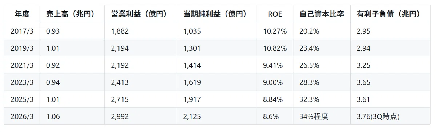Click the 有利子負債（兆円） header
436x132 pixels.
click(x=388, y=14)
